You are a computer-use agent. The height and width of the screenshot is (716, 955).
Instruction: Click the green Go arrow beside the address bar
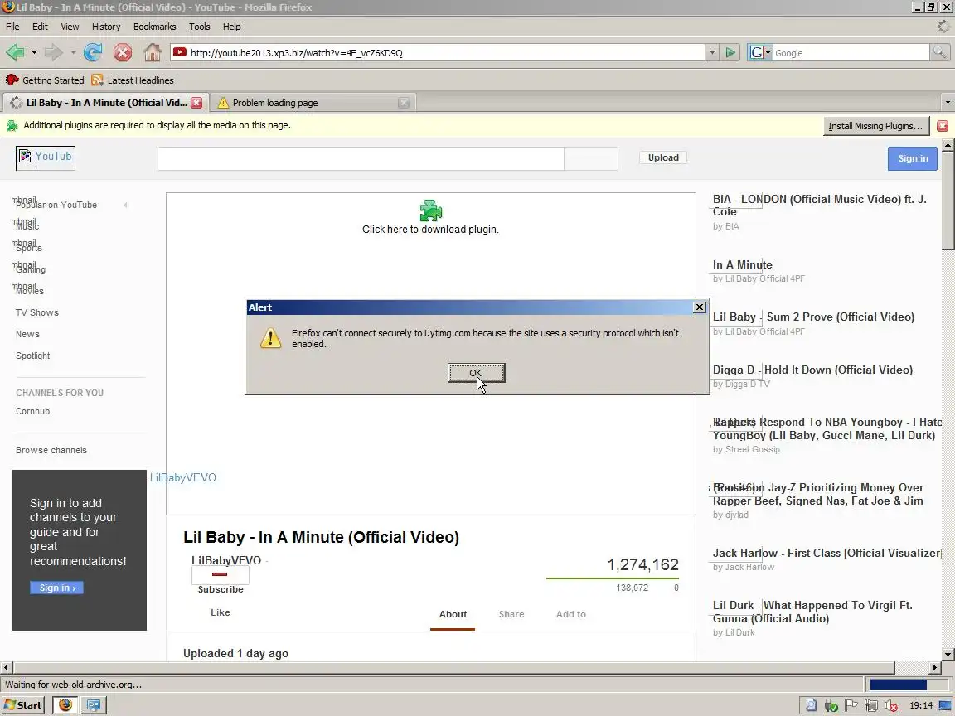click(730, 53)
